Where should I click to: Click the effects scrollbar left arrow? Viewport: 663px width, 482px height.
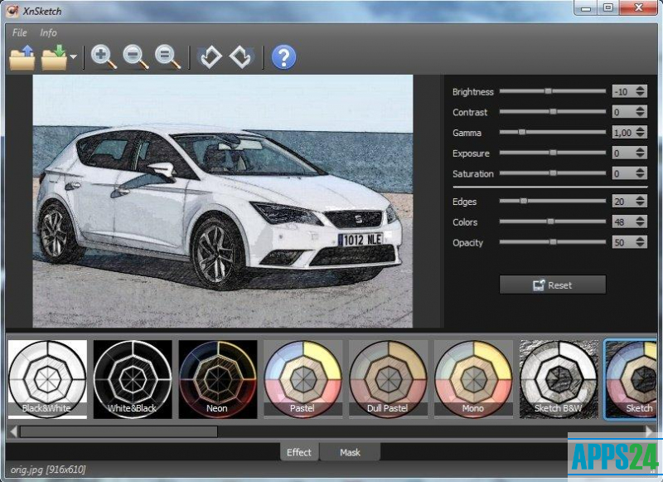13,431
